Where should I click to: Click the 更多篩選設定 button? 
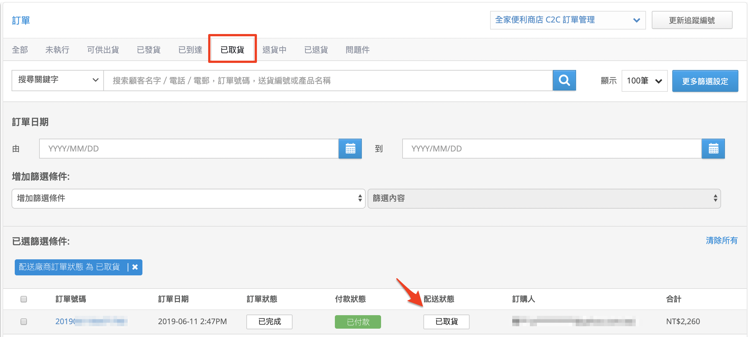(705, 81)
